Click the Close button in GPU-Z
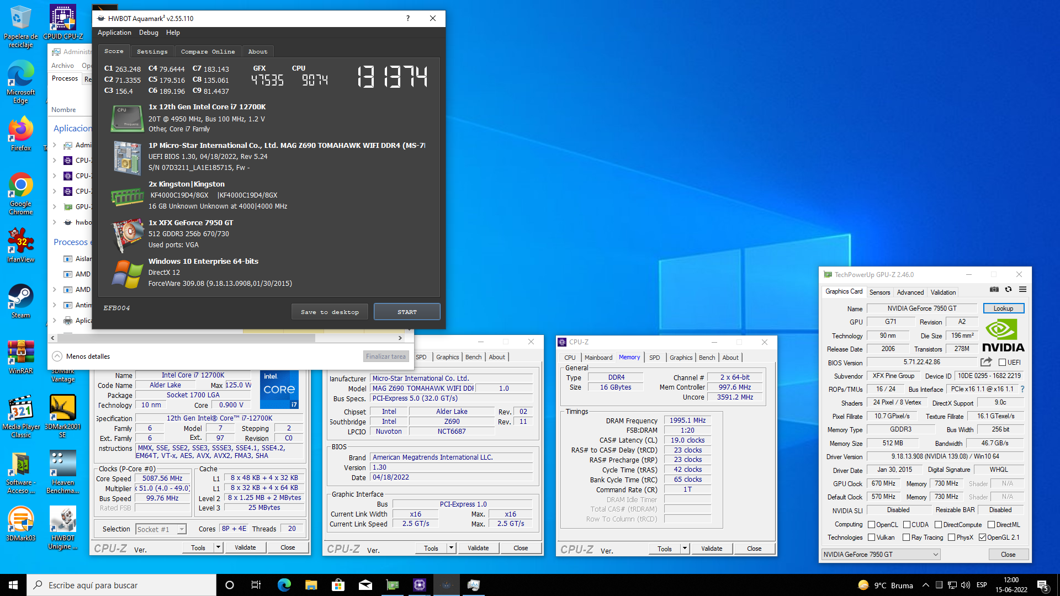This screenshot has height=596, width=1060. tap(1008, 555)
